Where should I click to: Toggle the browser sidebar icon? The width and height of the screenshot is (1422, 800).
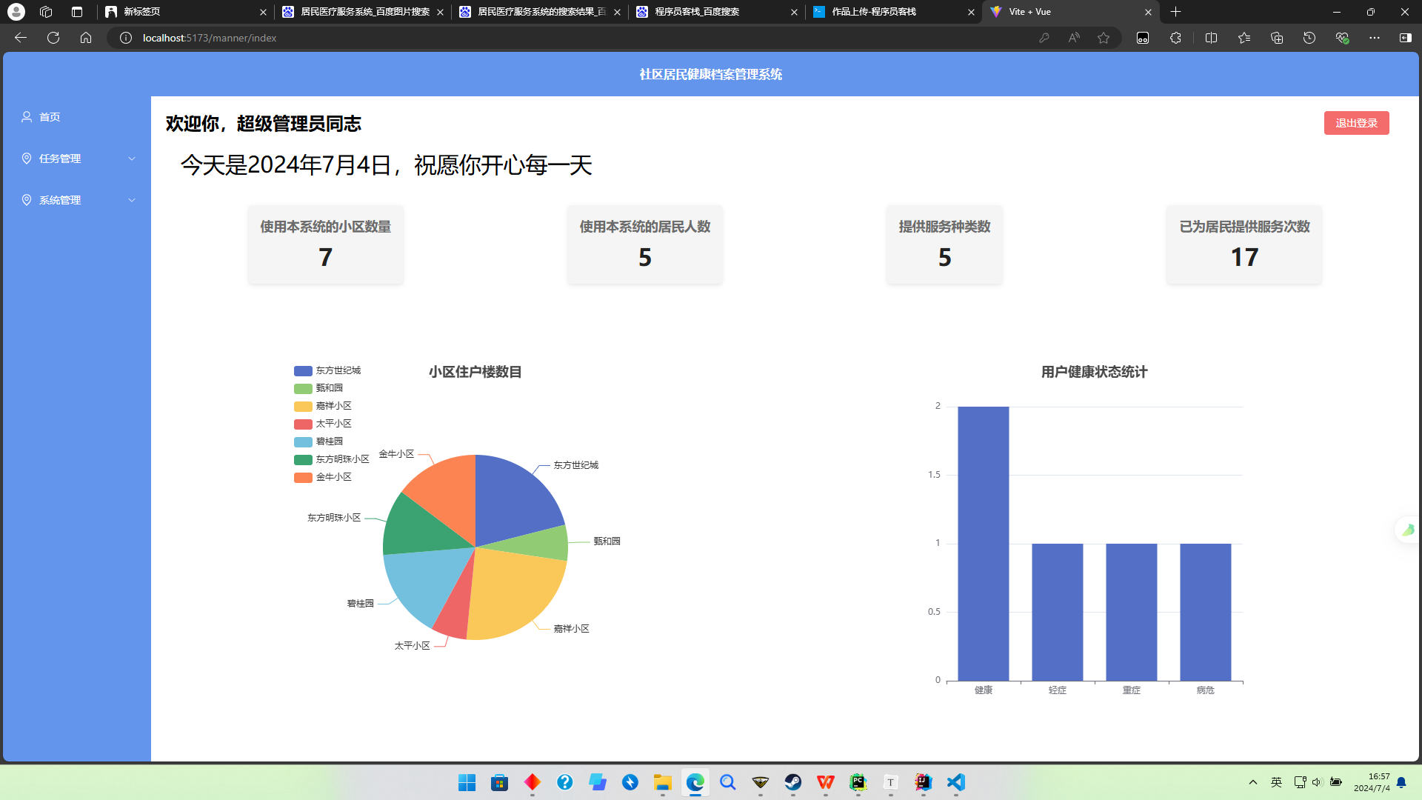[x=1406, y=38]
